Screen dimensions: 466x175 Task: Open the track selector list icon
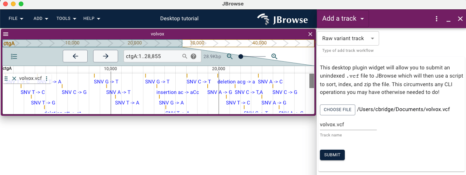click(14, 56)
